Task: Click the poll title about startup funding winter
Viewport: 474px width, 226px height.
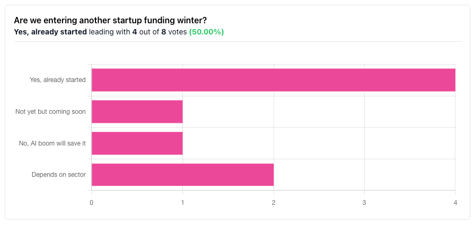Action: coord(110,20)
